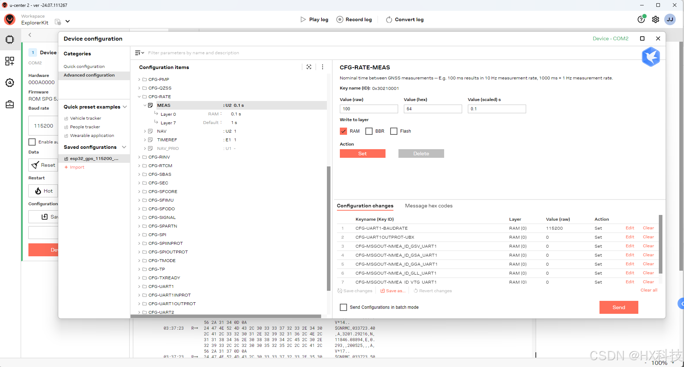Collapse Quick preset examples section
684x367 pixels.
124,107
